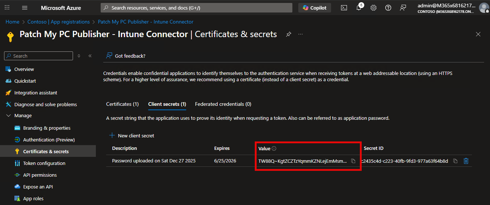Show info tooltip next to Value column
Viewport: 490px width, 205px height.
[x=274, y=148]
